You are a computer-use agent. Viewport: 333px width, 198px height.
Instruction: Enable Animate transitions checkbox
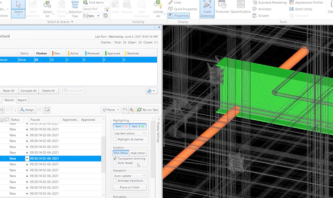pyautogui.click(x=115, y=181)
